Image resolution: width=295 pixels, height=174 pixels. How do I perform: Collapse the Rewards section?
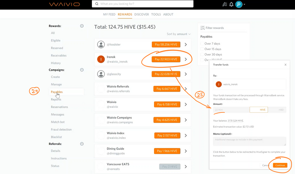point(82,26)
